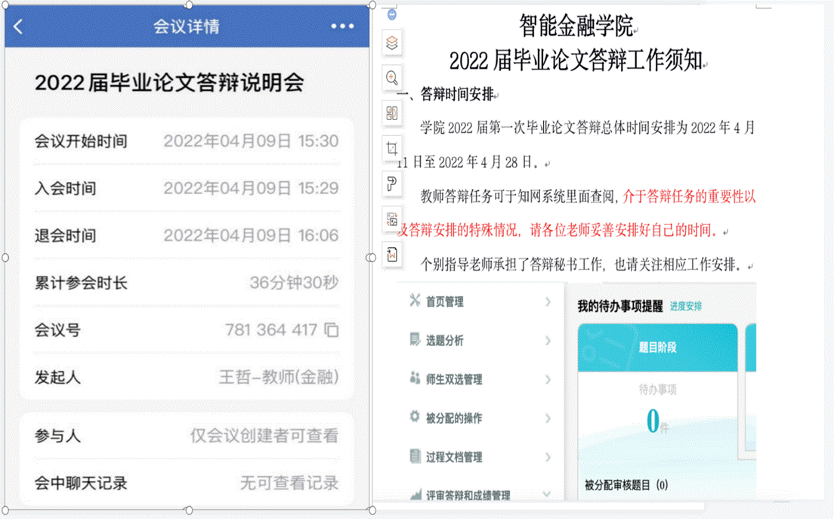
Task: Expand the 选题分析 menu chevron
Action: 548,341
